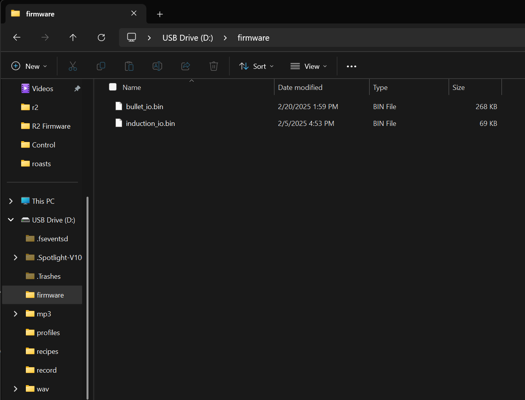Image resolution: width=525 pixels, height=400 pixels.
Task: Toggle the select all checkbox
Action: pos(113,87)
